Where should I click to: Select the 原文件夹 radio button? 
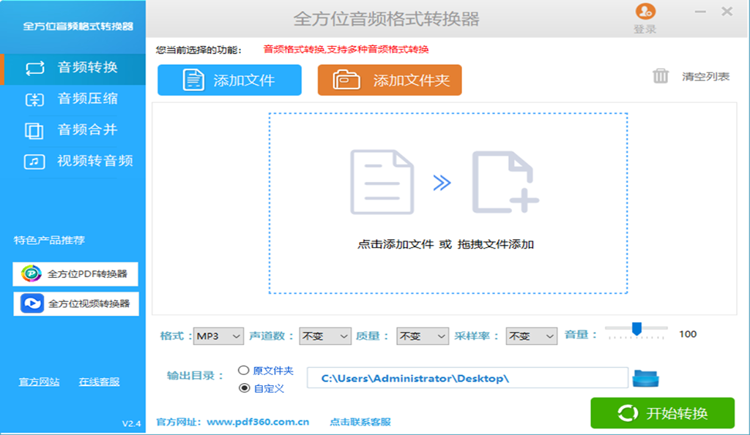(245, 370)
